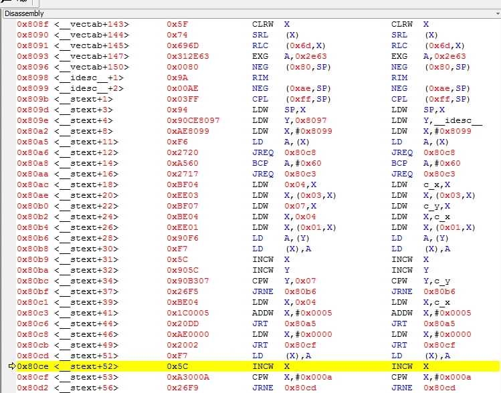Click opcode bytes 0x2720
This screenshot has width=501, height=393.
[x=183, y=152]
